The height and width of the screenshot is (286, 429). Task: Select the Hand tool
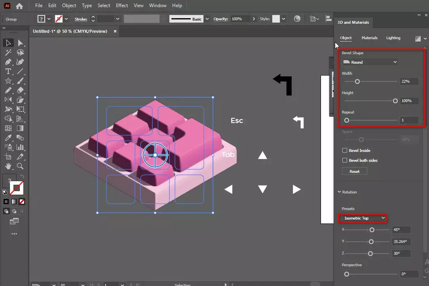pos(8,166)
